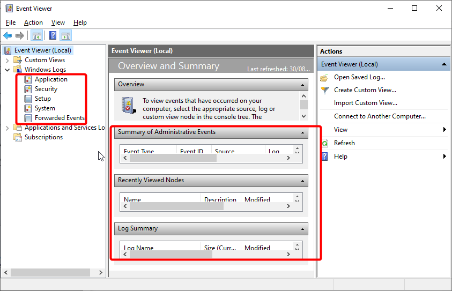Collapse the Recently Viewed Nodes section
452x291 pixels.
coord(303,181)
